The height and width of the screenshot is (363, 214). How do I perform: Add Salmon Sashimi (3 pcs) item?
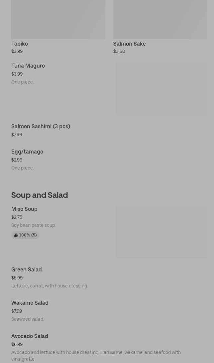[41, 127]
